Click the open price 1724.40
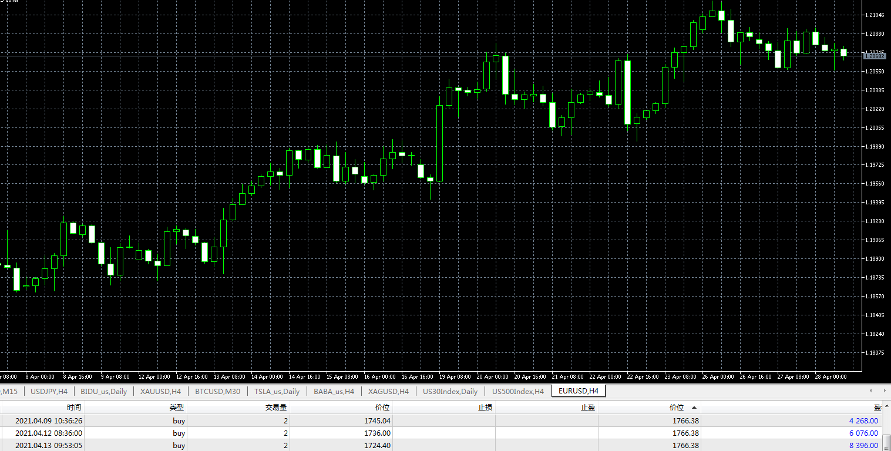The height and width of the screenshot is (451, 891). pyautogui.click(x=378, y=446)
